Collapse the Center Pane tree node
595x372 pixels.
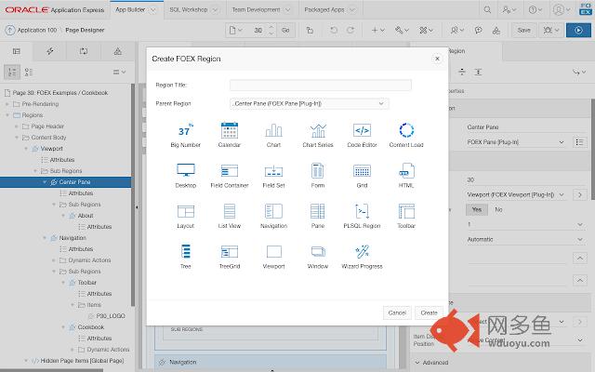45,182
